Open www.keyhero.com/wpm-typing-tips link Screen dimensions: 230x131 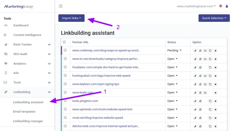pyautogui.click(x=96, y=84)
